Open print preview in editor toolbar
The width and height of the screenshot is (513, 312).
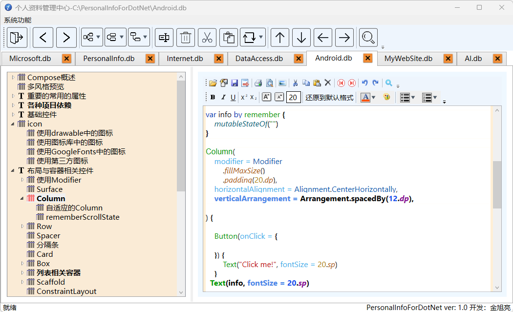[269, 83]
